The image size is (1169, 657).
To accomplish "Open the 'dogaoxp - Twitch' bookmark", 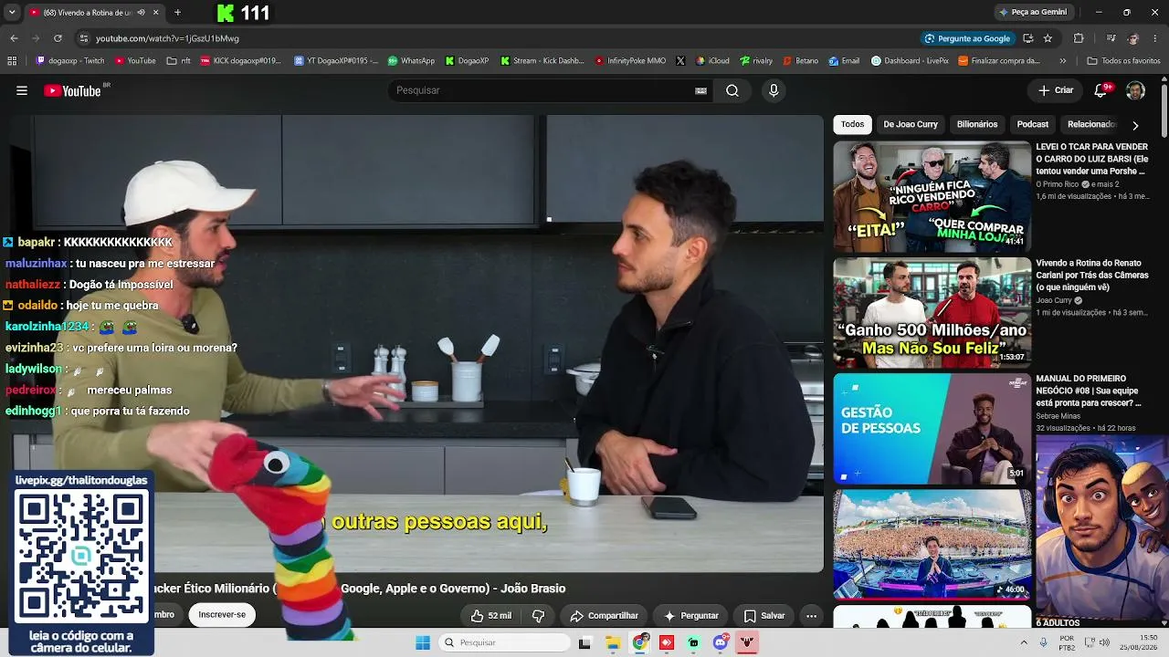I will [x=70, y=61].
